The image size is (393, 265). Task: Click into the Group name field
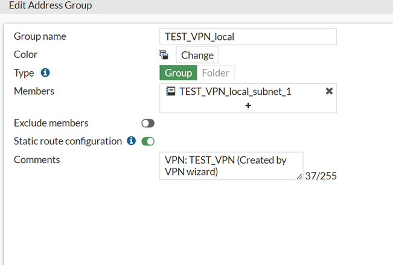[x=248, y=37]
